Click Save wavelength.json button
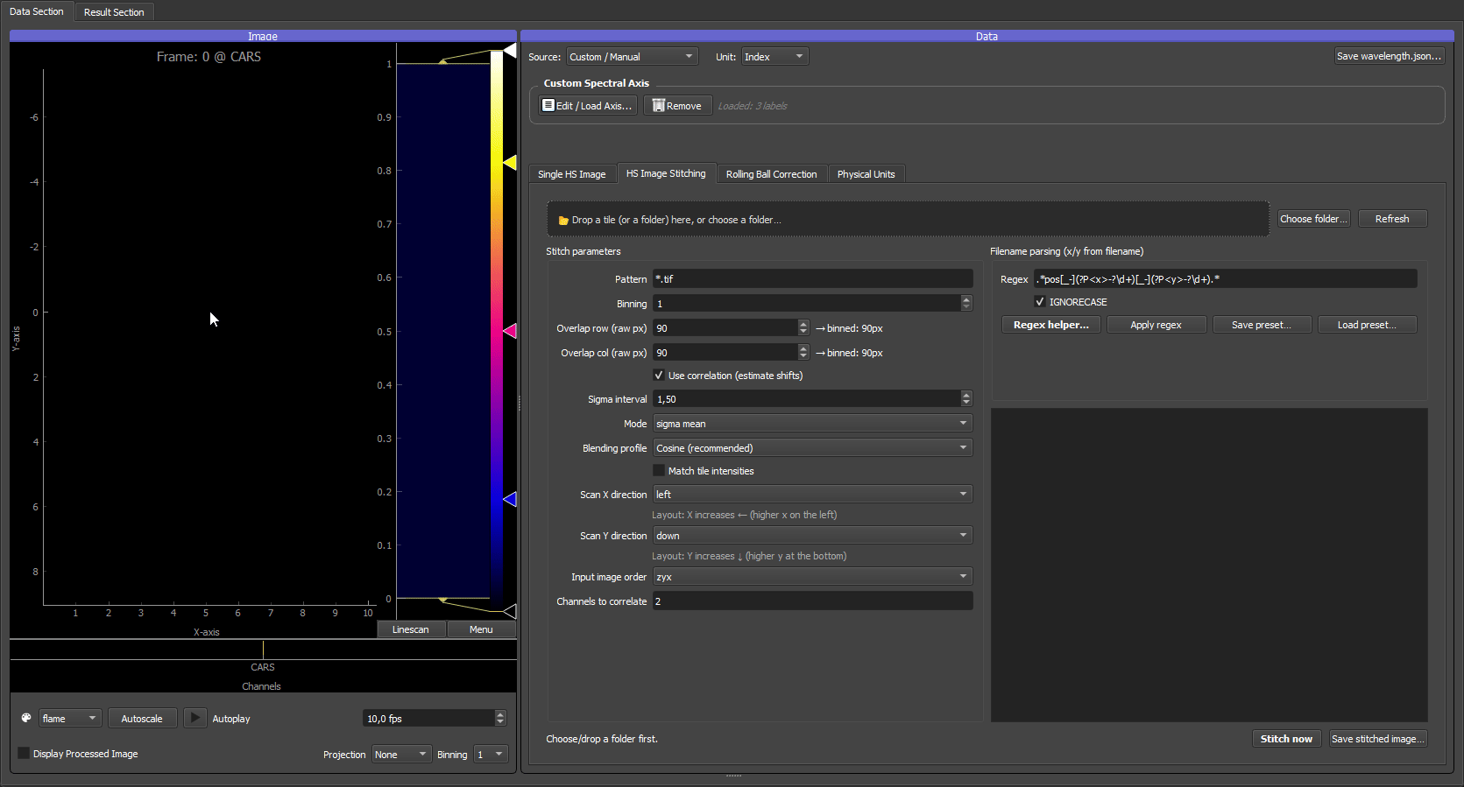The image size is (1464, 787). [x=1389, y=56]
